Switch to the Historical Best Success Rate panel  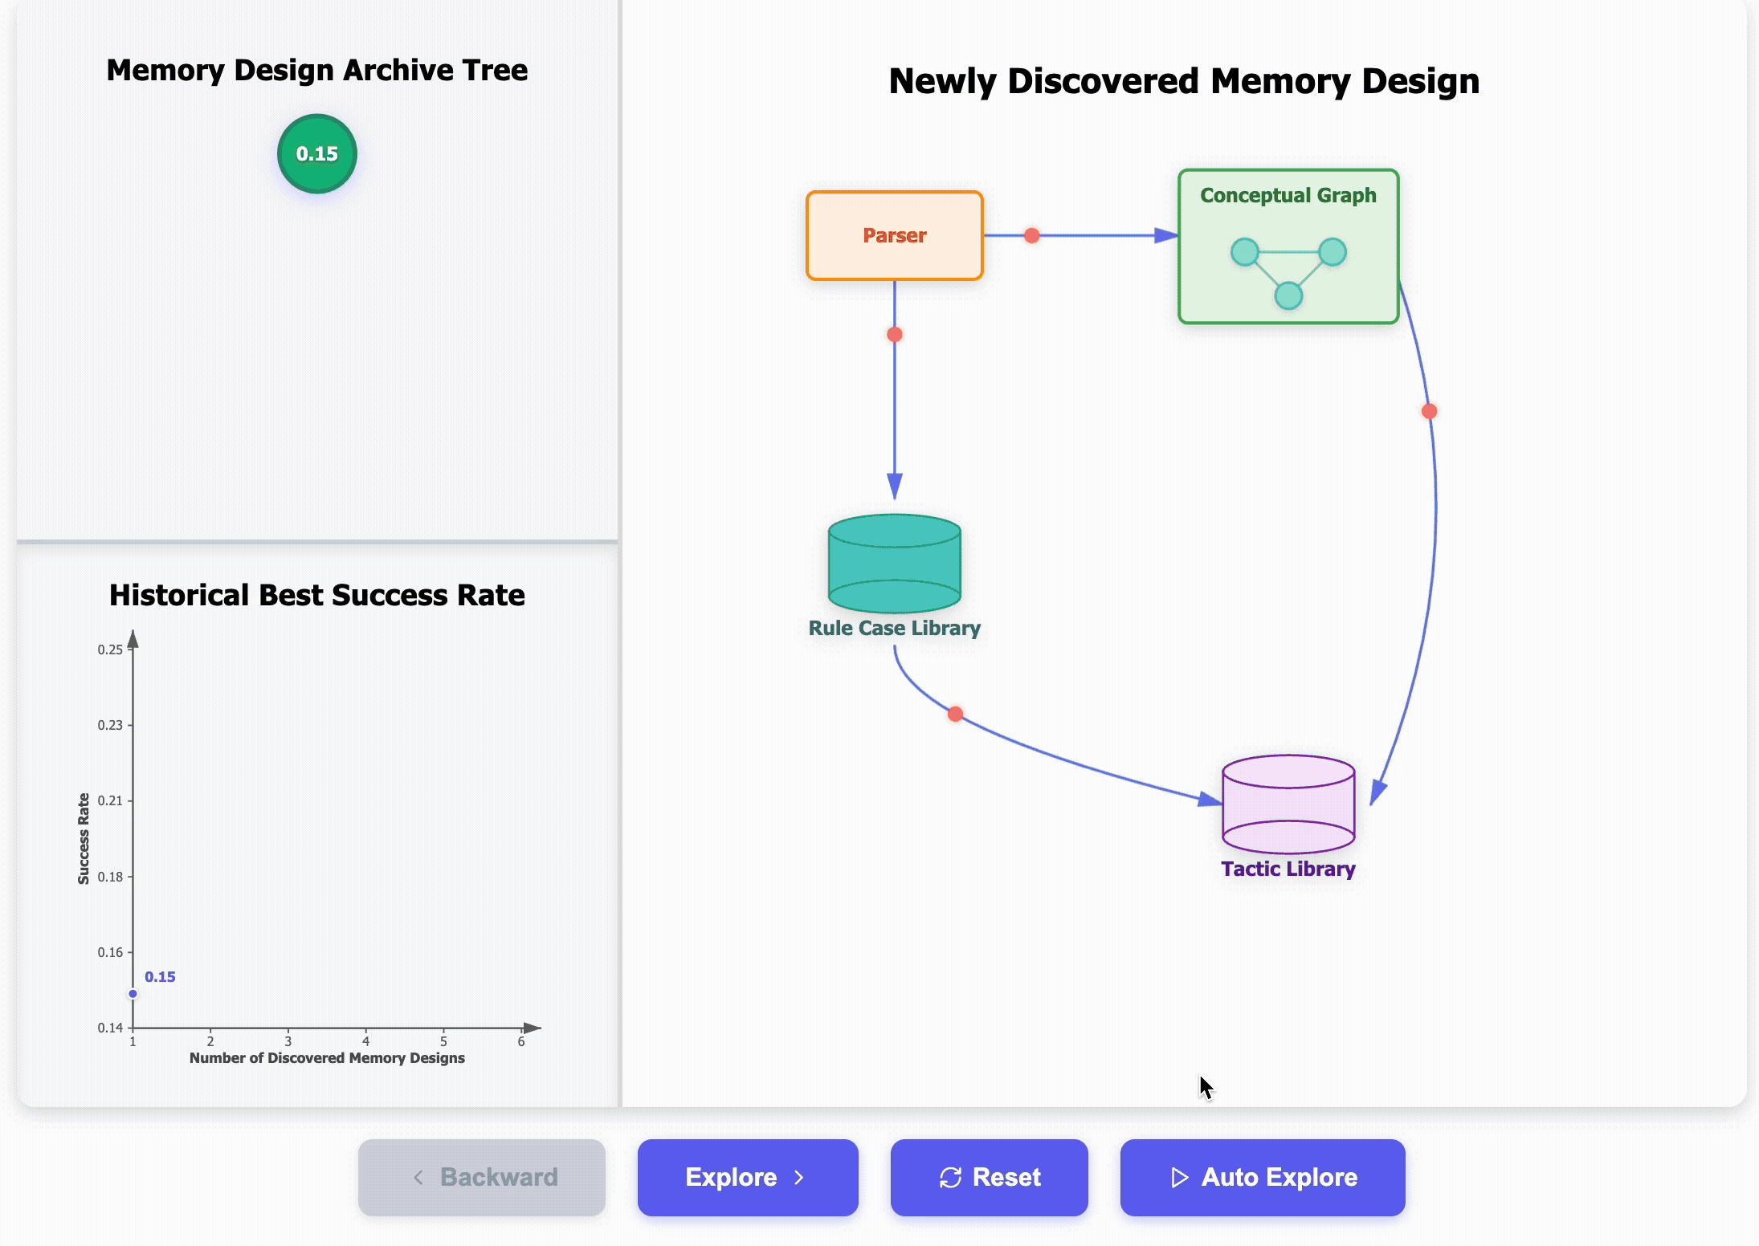point(316,595)
